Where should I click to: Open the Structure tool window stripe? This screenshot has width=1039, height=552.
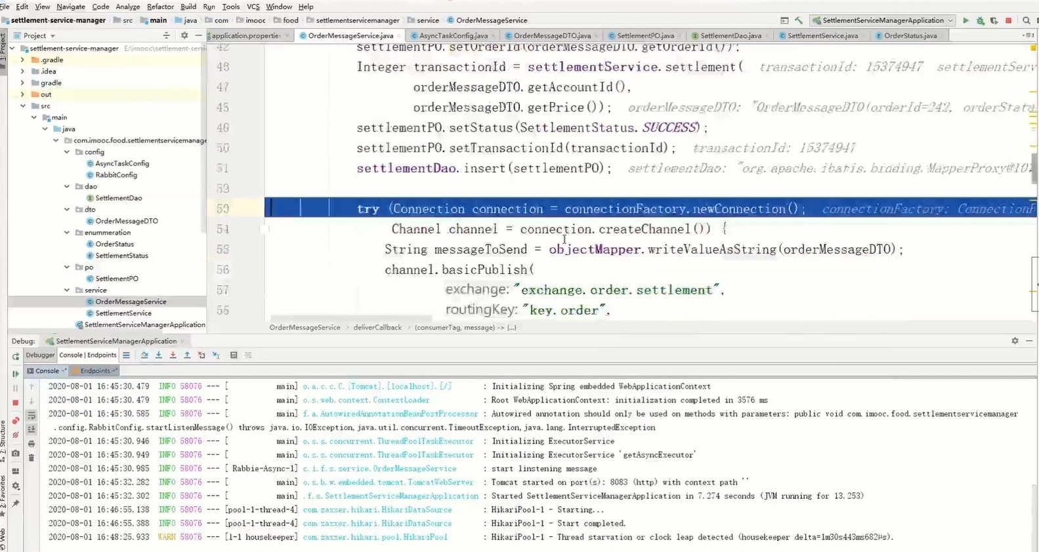3,441
